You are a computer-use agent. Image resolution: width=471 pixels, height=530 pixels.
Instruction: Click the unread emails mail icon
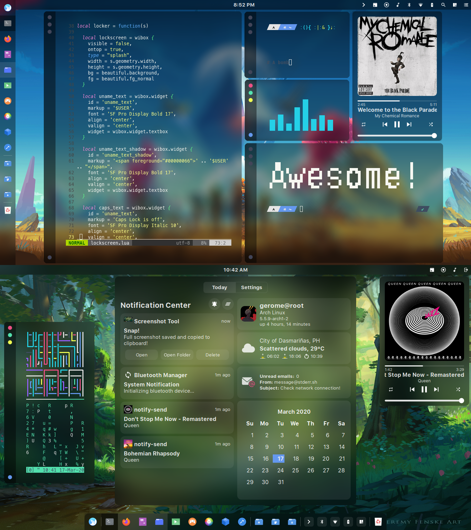pos(248,382)
